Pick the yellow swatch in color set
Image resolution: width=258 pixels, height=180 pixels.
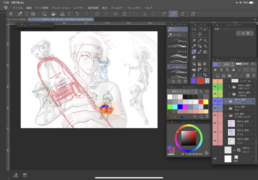tap(206, 102)
